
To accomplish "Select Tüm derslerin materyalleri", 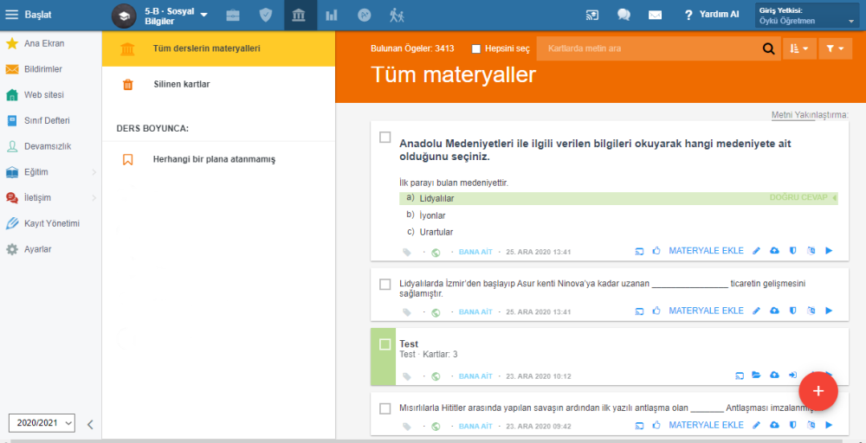I will [x=219, y=48].
